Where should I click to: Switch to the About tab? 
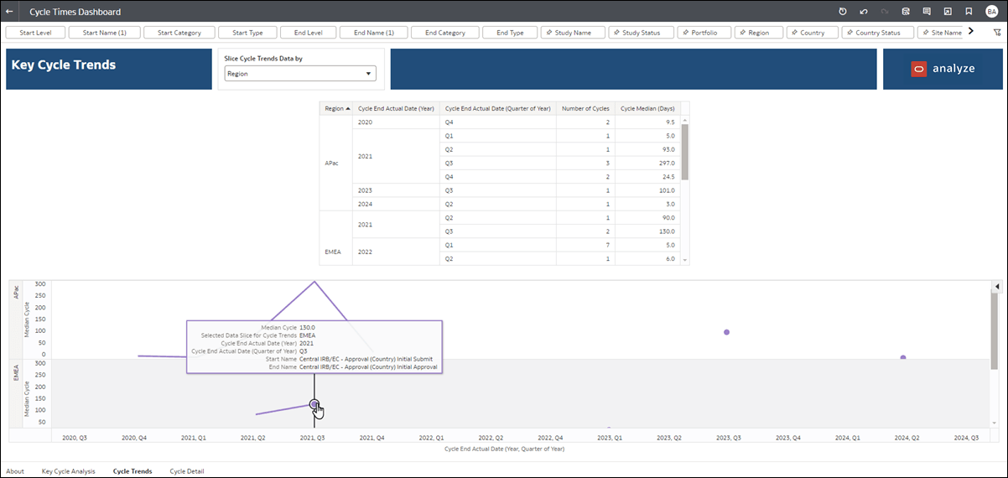[x=15, y=471]
